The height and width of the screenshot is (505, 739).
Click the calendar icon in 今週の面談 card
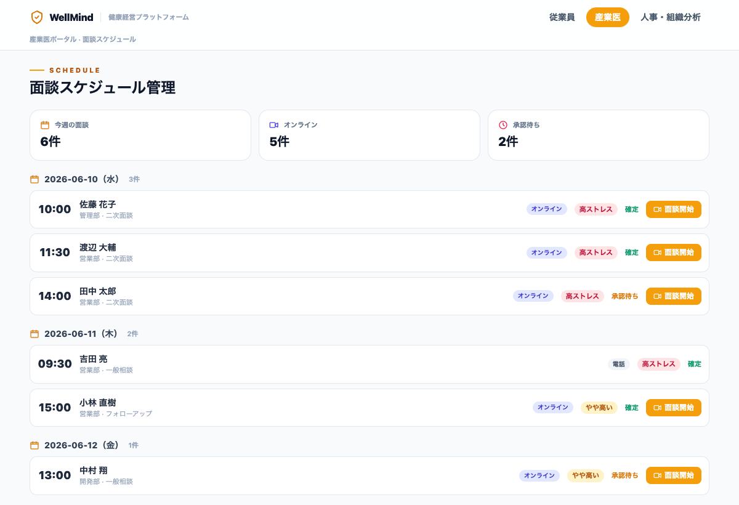coord(44,125)
